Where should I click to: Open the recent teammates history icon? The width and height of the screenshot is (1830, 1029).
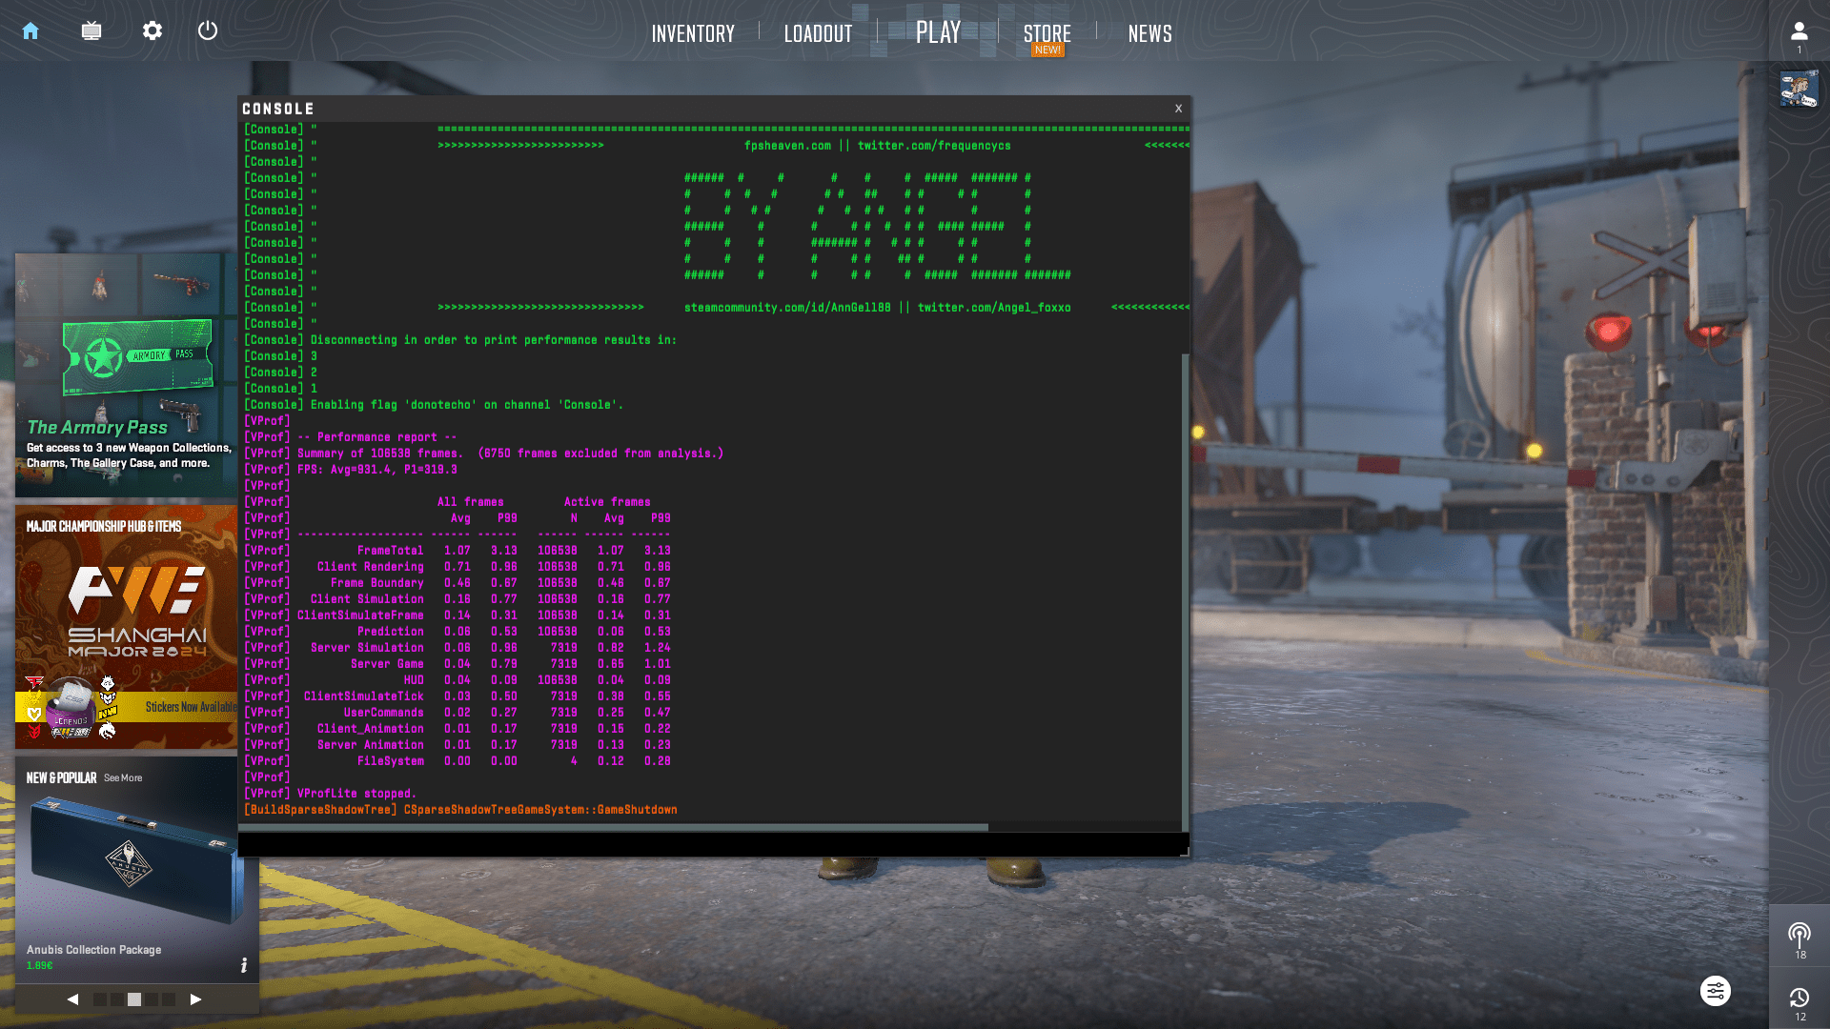coord(1799,998)
